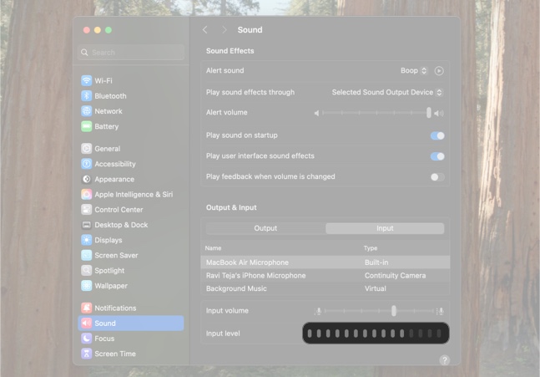
Task: Go forward with the right chevron
Action: click(225, 30)
